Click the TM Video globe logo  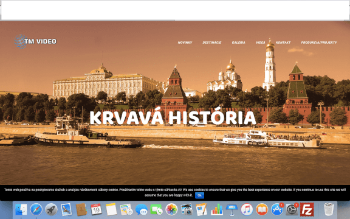21,41
